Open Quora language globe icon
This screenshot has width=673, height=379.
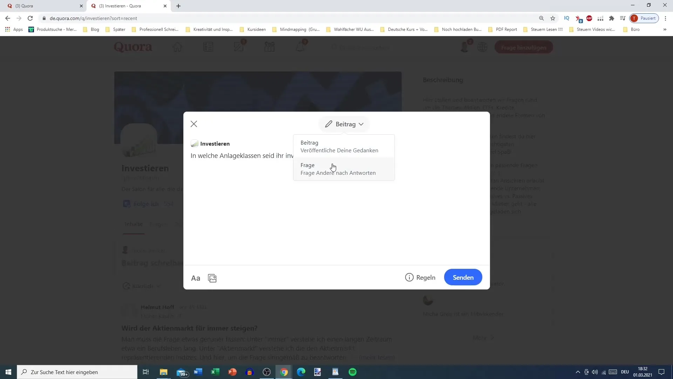(482, 47)
